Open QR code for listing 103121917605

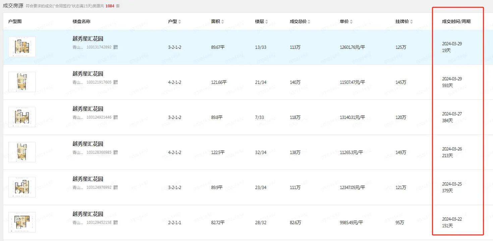point(116,82)
